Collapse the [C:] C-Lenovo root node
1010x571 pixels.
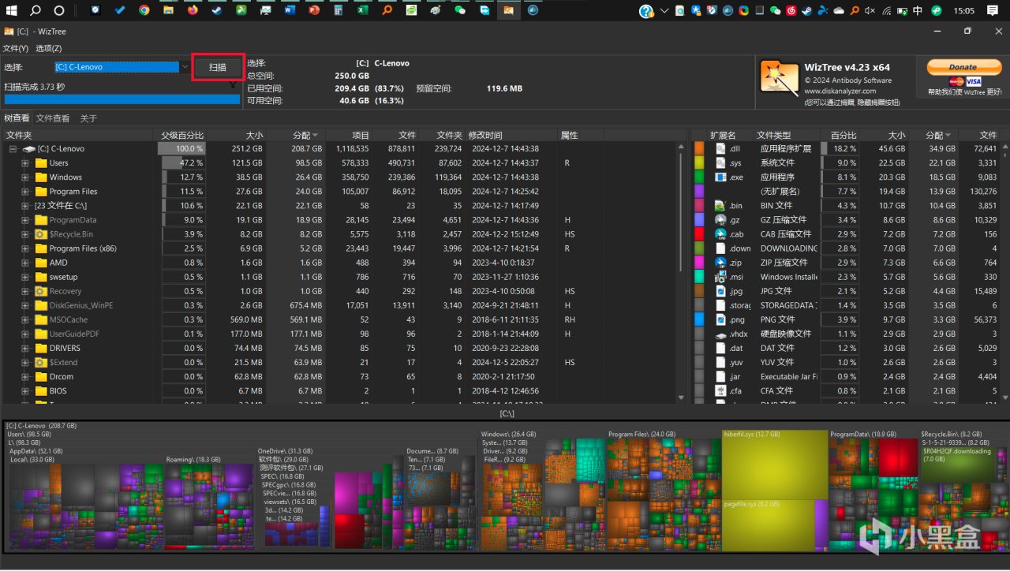[13, 149]
